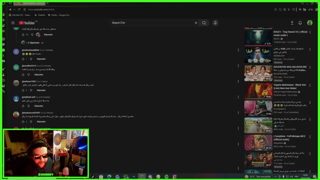Open Photoshop from the taskbar

pos(134,177)
